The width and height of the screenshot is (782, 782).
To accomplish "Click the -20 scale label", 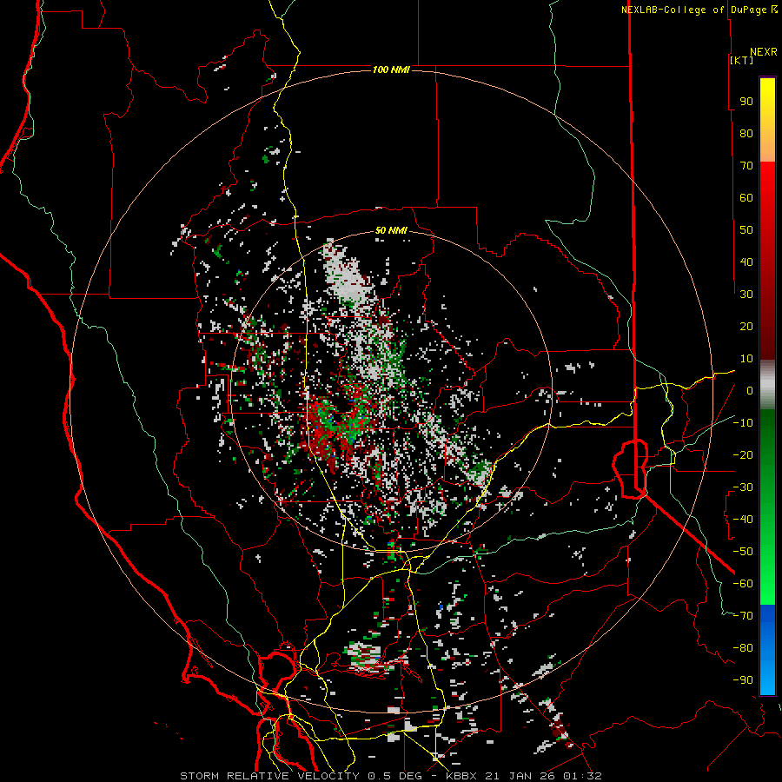I will pyautogui.click(x=743, y=454).
